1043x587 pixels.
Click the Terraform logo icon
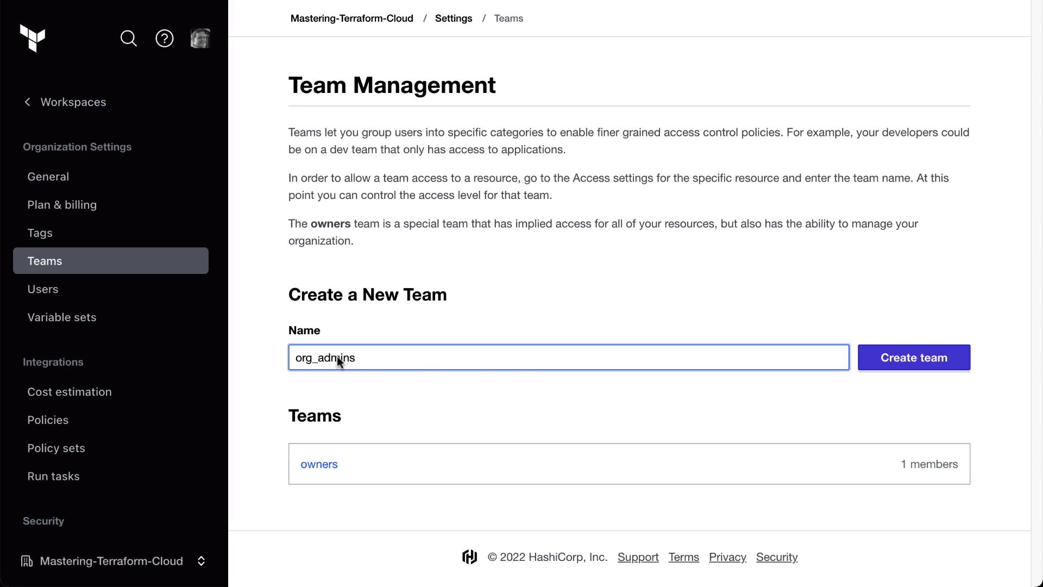pyautogui.click(x=33, y=38)
